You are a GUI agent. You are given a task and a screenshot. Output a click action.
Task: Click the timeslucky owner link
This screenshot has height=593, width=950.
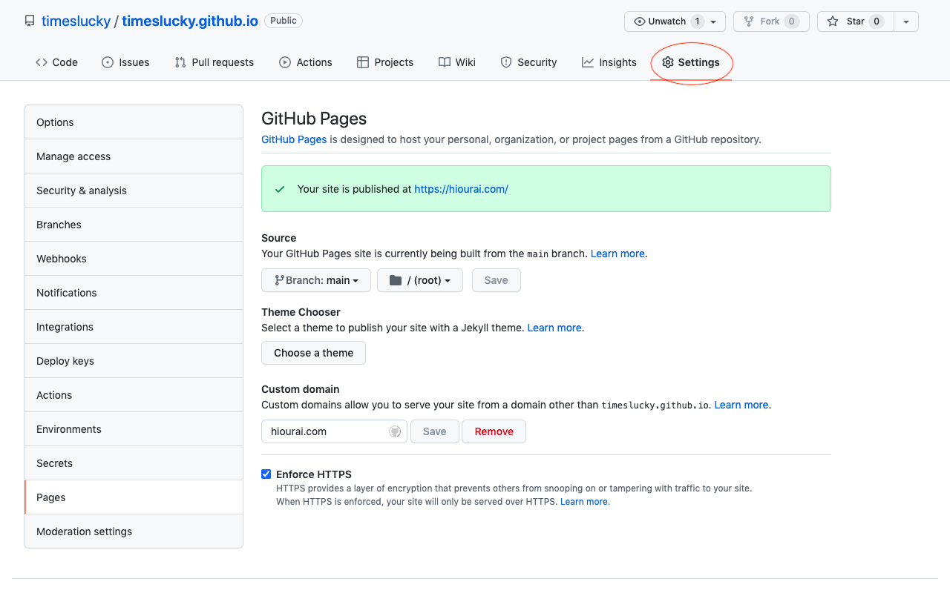click(76, 21)
